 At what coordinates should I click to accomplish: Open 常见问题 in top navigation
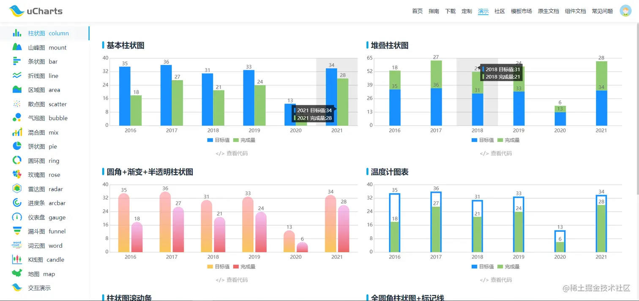602,11
